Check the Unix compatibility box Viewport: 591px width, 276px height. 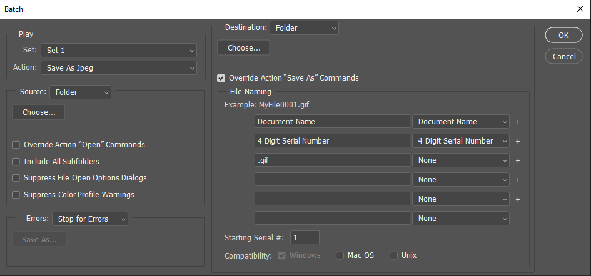click(x=393, y=255)
